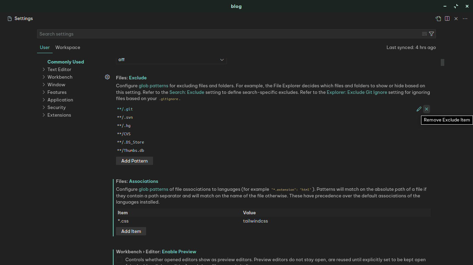Click the tailwindcss value cell
Viewport: 473px width, 265px height.
coord(256,221)
